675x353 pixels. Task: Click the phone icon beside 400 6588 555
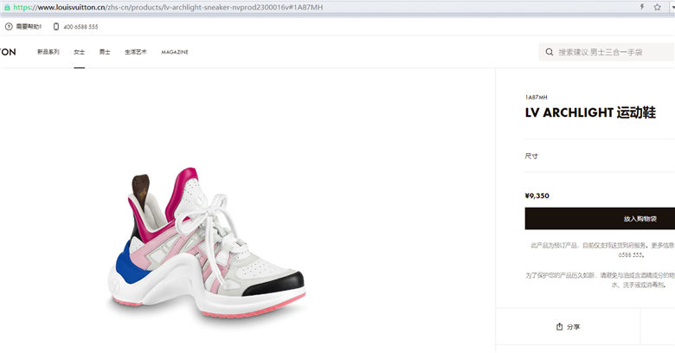(56, 27)
